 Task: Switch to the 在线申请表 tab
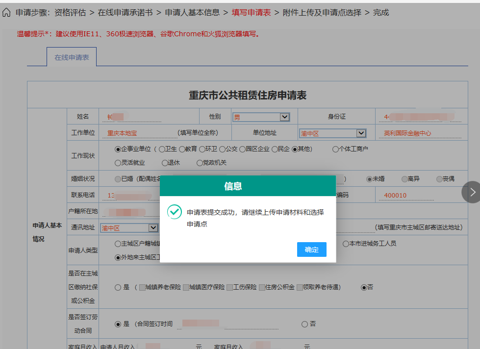72,56
